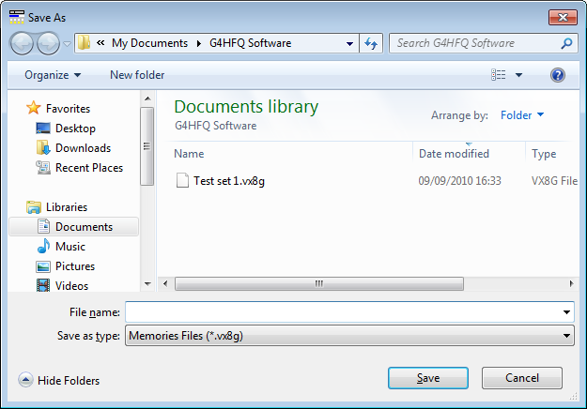Open the recent locations arrow
587x409 pixels.
pos(67,44)
